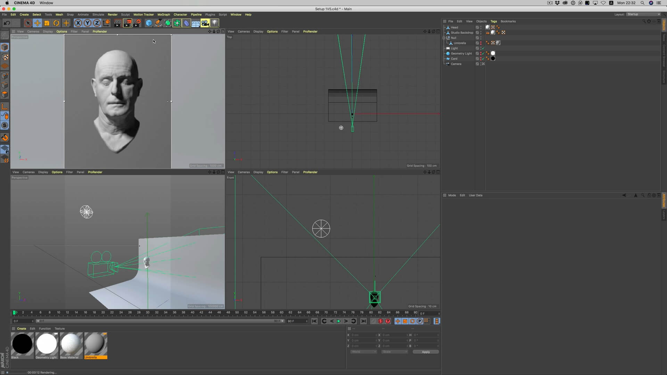667x375 pixels.
Task: Open the Layout Startup dropdown
Action: pyautogui.click(x=643, y=14)
